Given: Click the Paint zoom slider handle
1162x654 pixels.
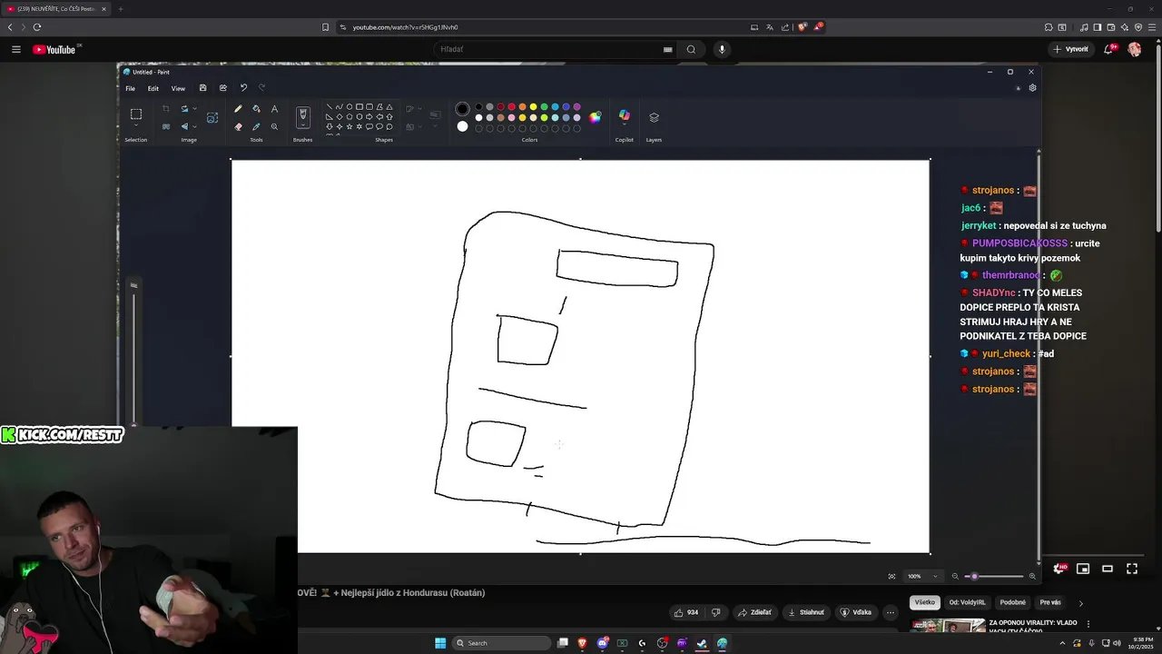Looking at the screenshot, I should pyautogui.click(x=974, y=576).
